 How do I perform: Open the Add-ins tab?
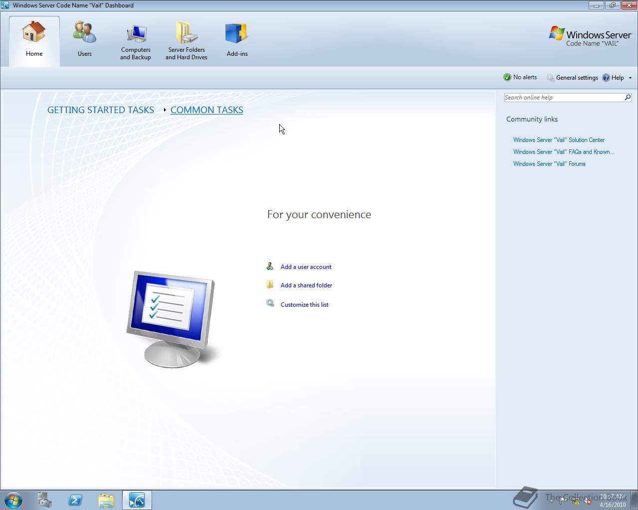pyautogui.click(x=237, y=41)
